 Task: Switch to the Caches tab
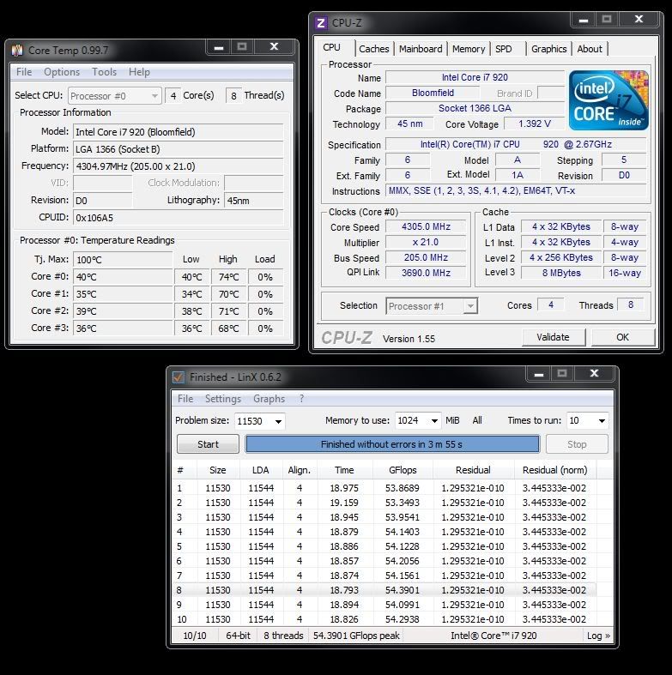point(373,49)
